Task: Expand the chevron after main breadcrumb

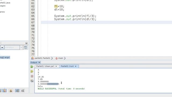Action: [65, 58]
